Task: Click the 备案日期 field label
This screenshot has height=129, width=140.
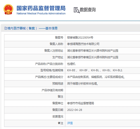Action: 58,110
